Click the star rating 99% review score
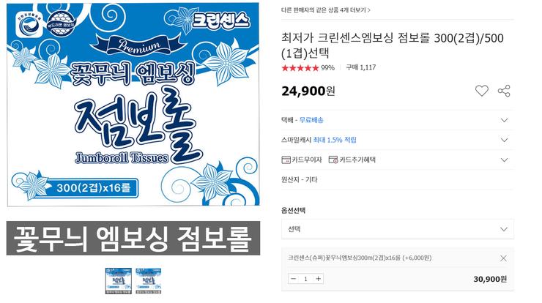Screen dimensions: 542x303 pos(308,68)
